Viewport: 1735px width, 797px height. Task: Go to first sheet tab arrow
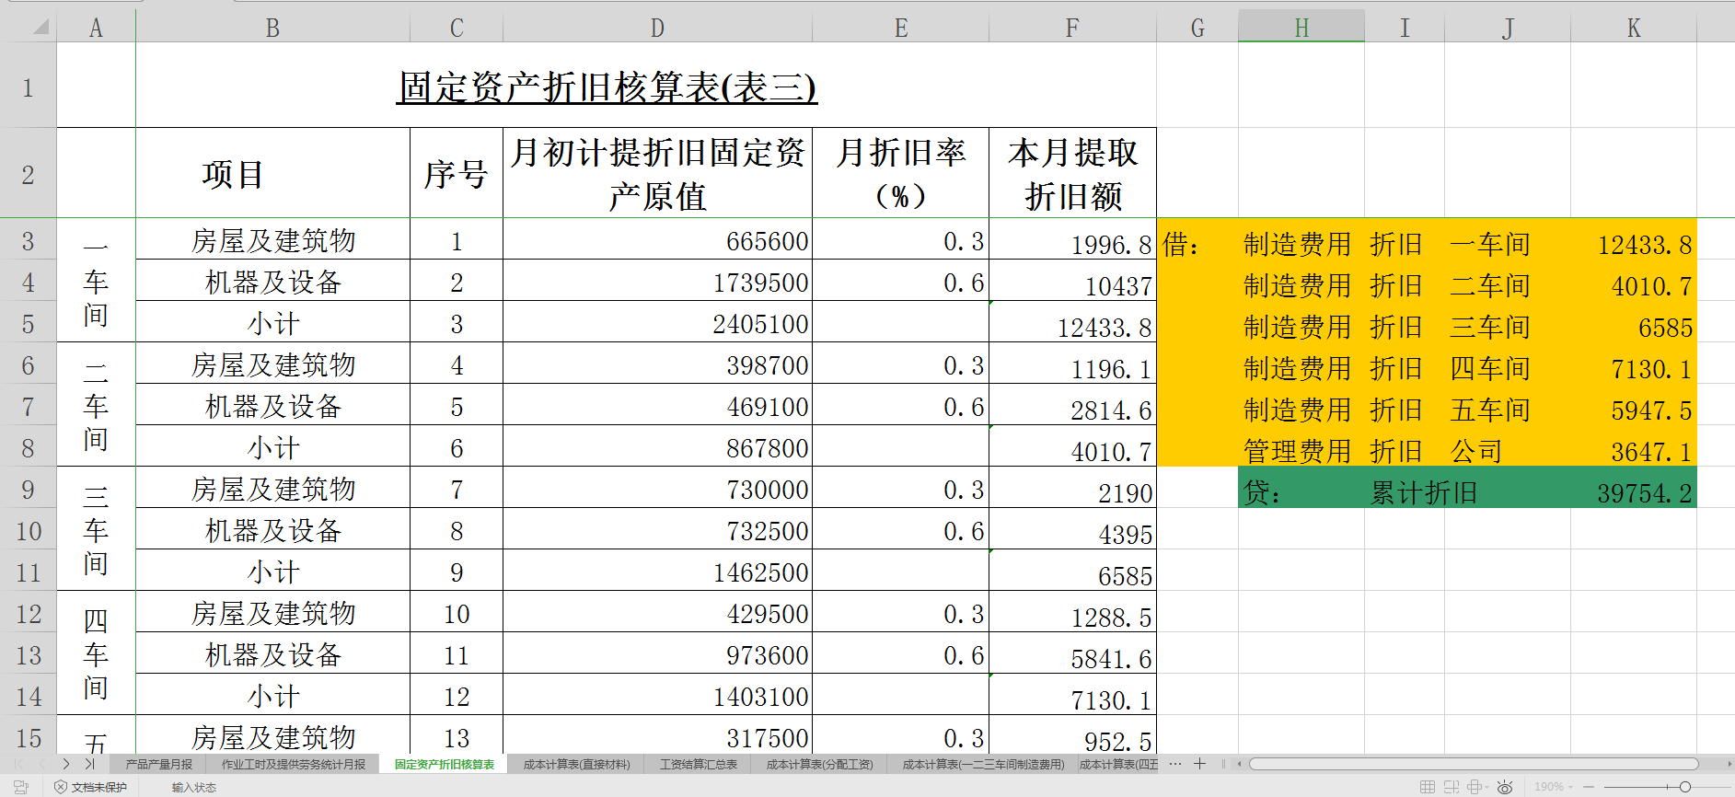pos(19,764)
